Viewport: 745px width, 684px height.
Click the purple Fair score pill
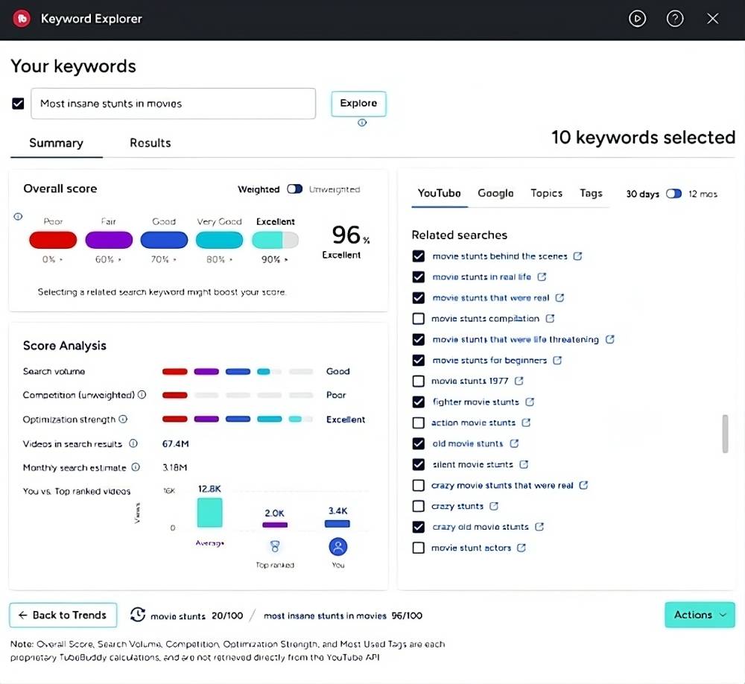pyautogui.click(x=109, y=240)
